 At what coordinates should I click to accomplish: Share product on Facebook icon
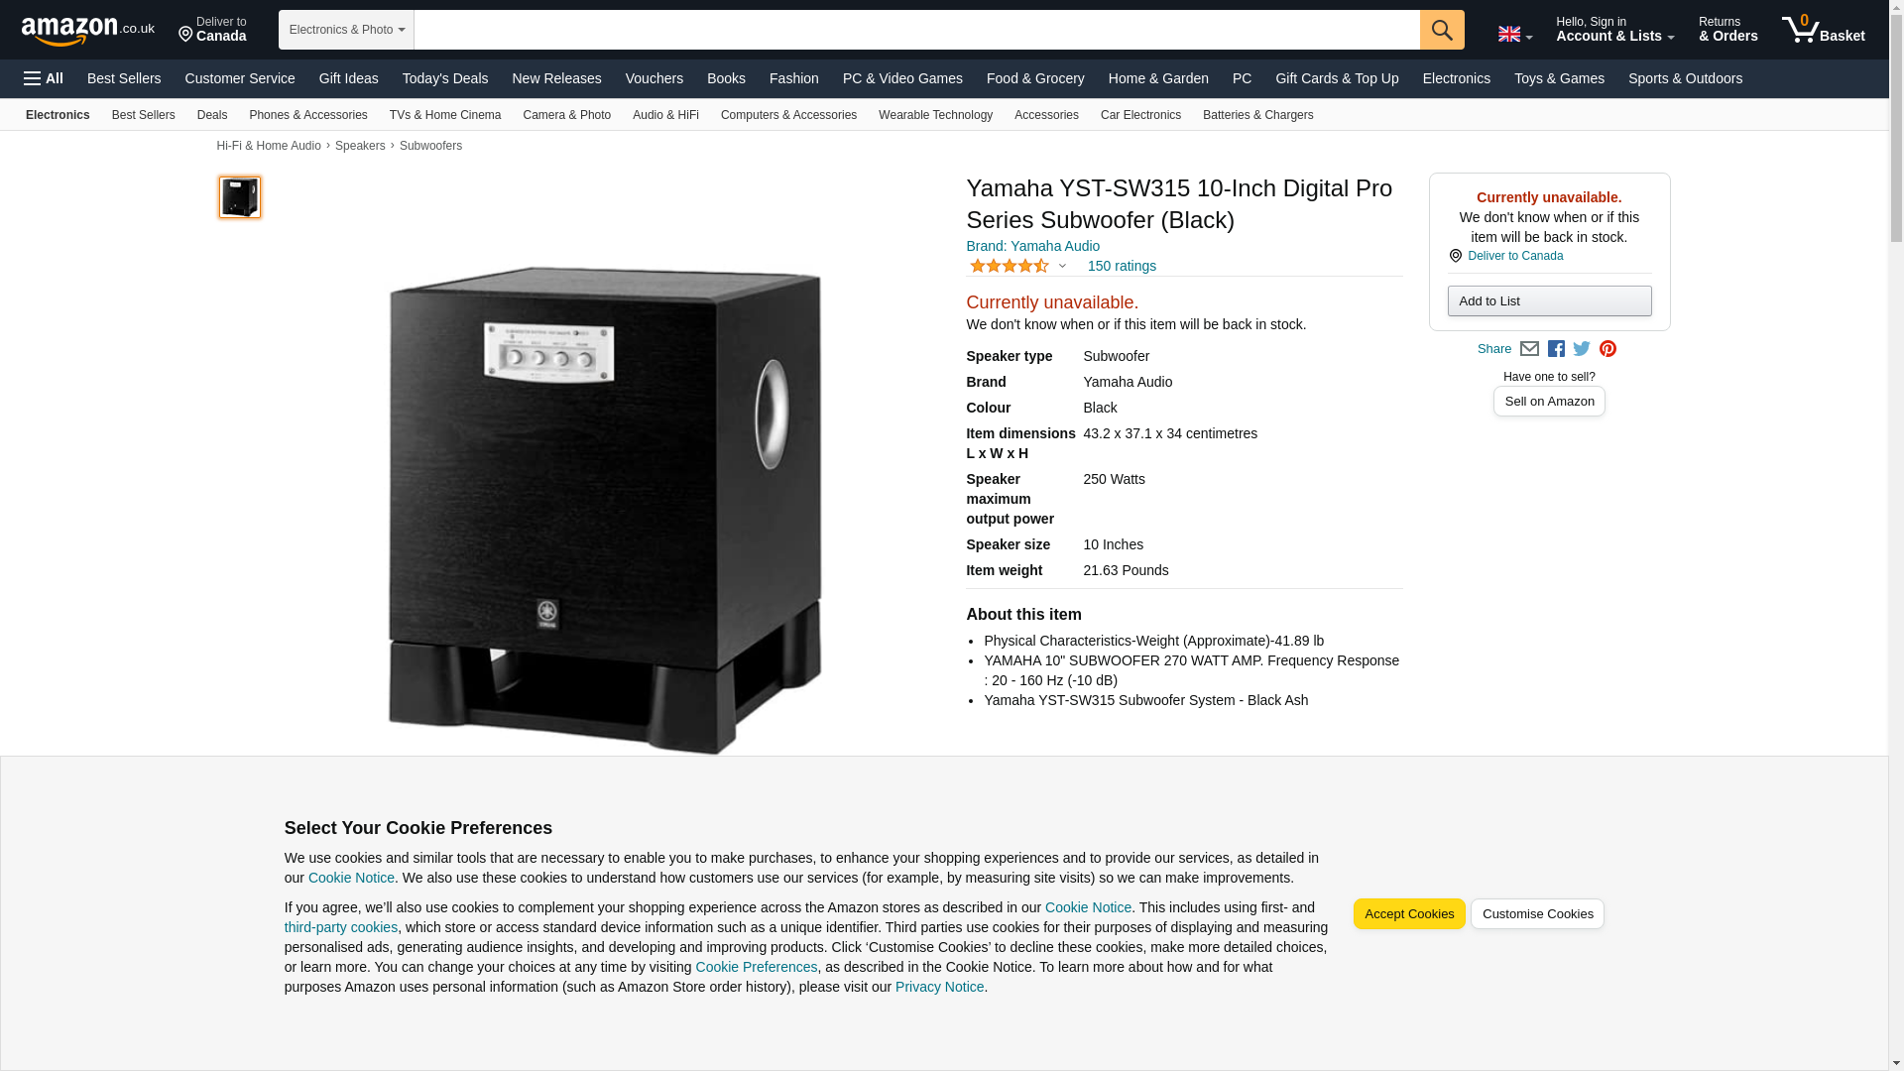(x=1556, y=349)
